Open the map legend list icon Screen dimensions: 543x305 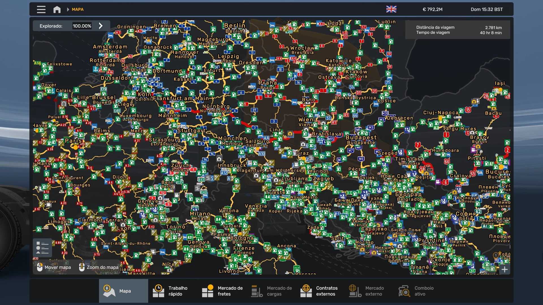click(42, 248)
